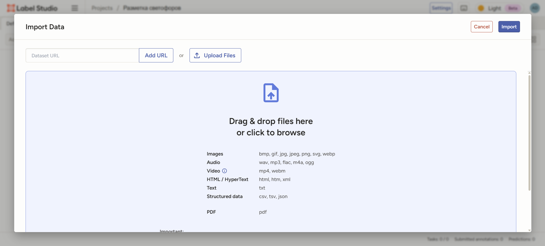Viewport: 545px width, 246px height.
Task: Click the scrollbar up arrow
Action: tap(529, 73)
